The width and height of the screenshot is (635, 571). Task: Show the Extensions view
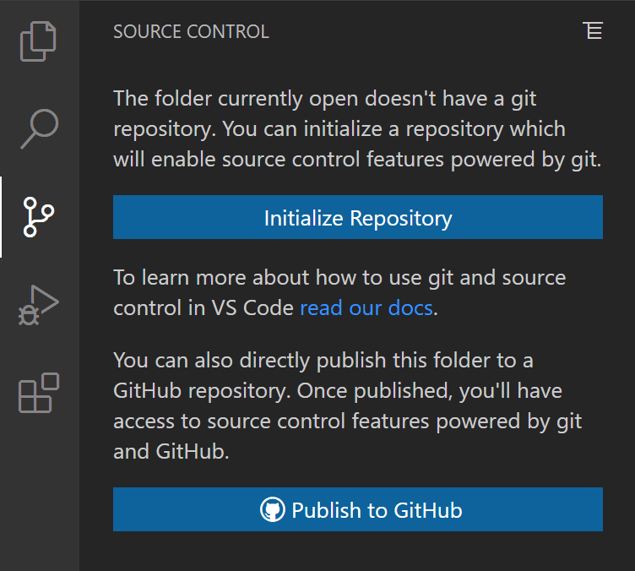click(x=39, y=393)
